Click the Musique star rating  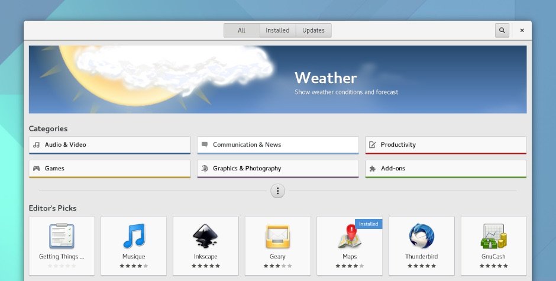click(134, 266)
